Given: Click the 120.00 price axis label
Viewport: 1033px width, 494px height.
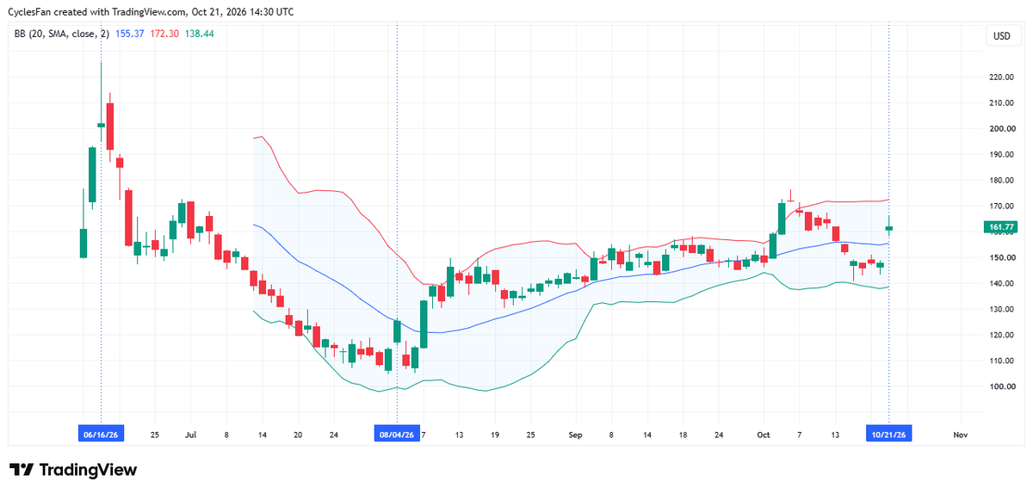Looking at the screenshot, I should pyautogui.click(x=1001, y=335).
